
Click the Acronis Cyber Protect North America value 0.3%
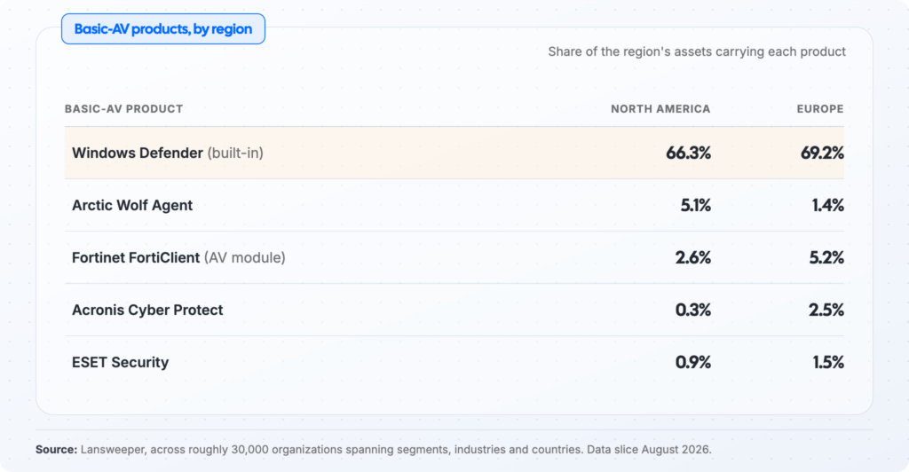[692, 310]
